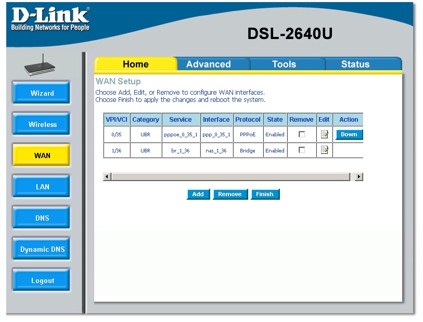
Task: Tick the Remove checkbox for 0/35
Action: pos(301,134)
